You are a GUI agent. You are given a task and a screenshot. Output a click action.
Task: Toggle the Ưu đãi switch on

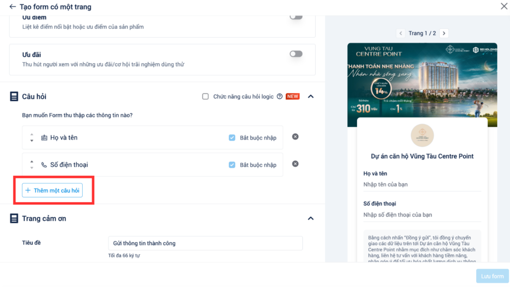(x=296, y=54)
